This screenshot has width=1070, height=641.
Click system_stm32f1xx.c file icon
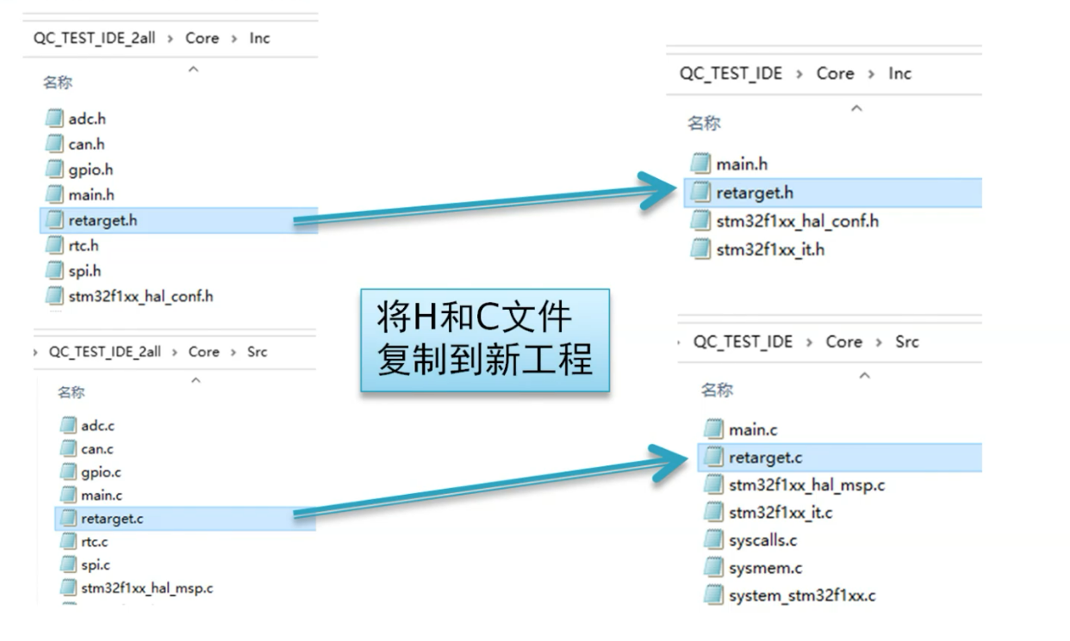click(x=713, y=595)
